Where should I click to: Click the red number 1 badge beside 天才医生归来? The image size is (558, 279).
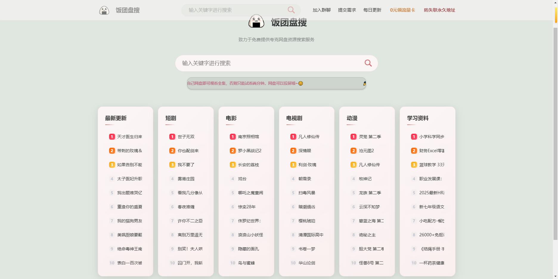tap(111, 137)
